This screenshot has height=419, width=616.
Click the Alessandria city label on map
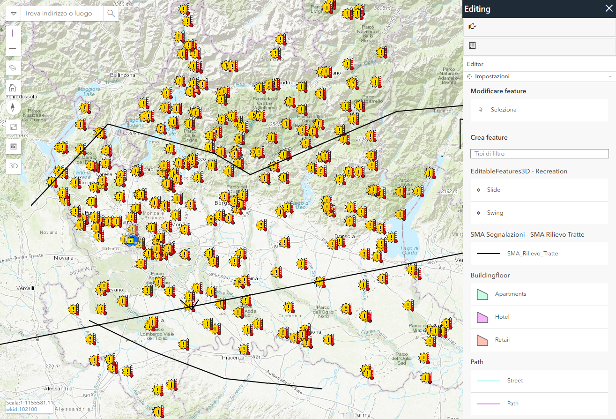point(58,389)
